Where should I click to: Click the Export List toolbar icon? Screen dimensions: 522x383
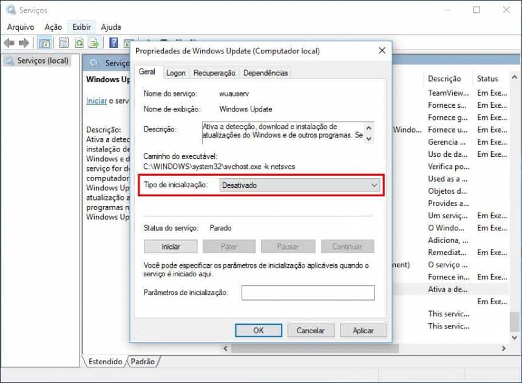click(94, 43)
